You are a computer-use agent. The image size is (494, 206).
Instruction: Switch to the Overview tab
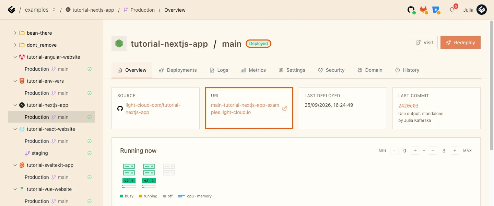[x=132, y=70]
